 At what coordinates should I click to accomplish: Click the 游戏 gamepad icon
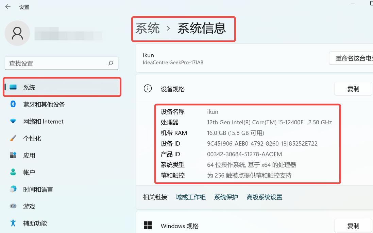13,206
